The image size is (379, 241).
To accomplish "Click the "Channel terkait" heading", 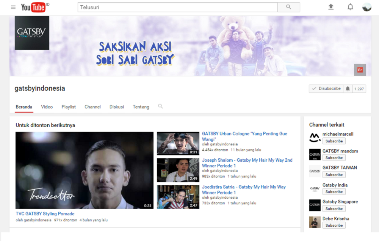I will tap(327, 125).
